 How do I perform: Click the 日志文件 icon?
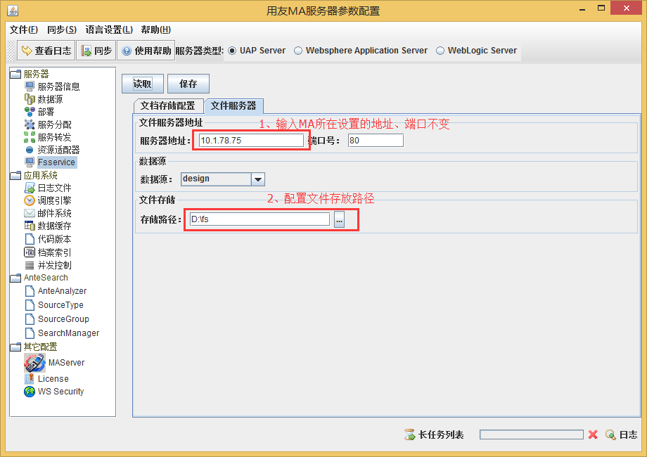pos(30,188)
